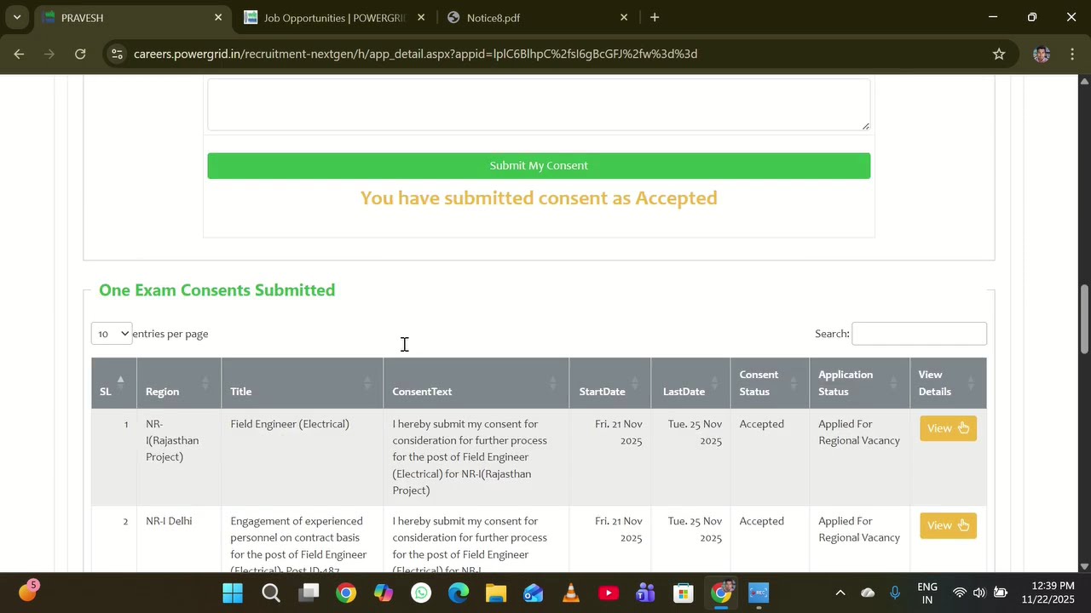Reload the current page
The image size is (1091, 613).
80,54
